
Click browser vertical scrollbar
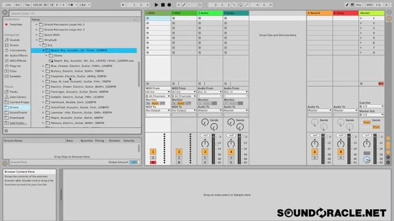(139, 74)
